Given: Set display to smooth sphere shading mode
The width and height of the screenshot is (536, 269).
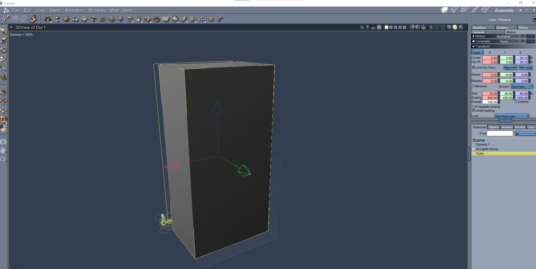Looking at the screenshot, I should [455, 27].
